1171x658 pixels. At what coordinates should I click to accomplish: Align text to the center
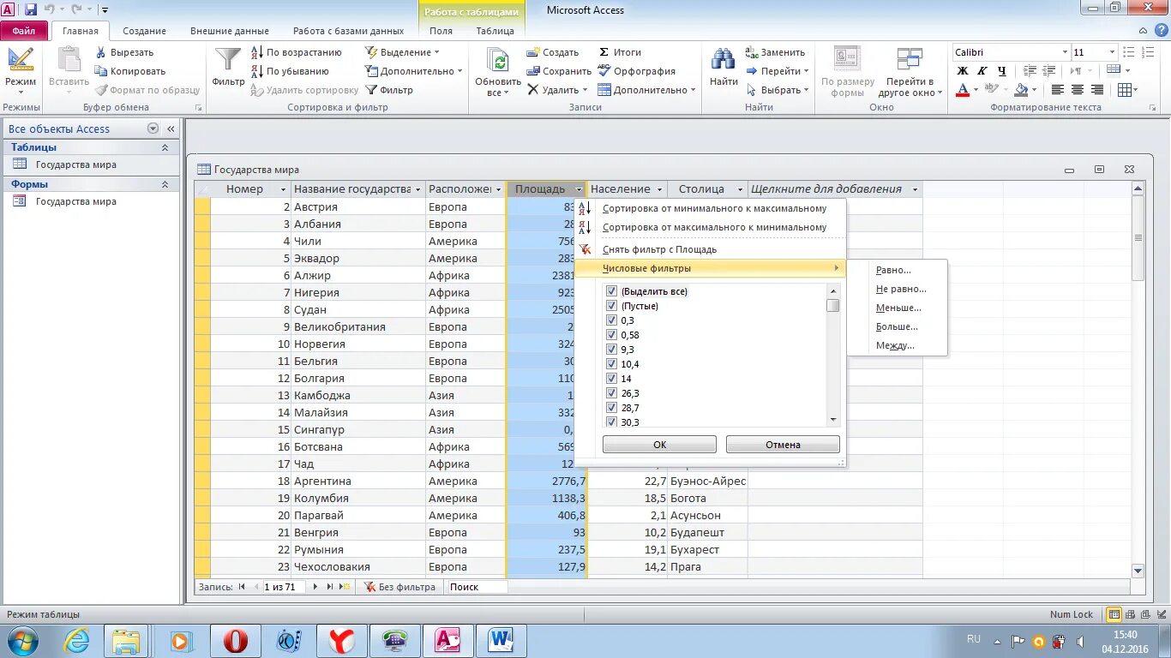(x=1078, y=90)
